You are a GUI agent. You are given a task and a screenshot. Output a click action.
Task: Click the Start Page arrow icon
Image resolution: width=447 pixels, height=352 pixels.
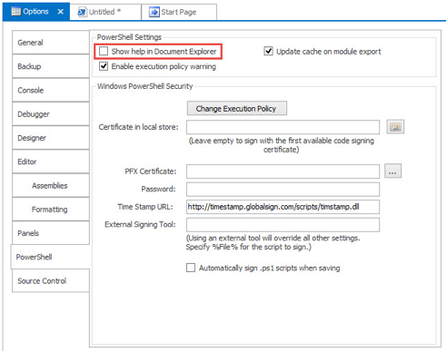click(154, 12)
